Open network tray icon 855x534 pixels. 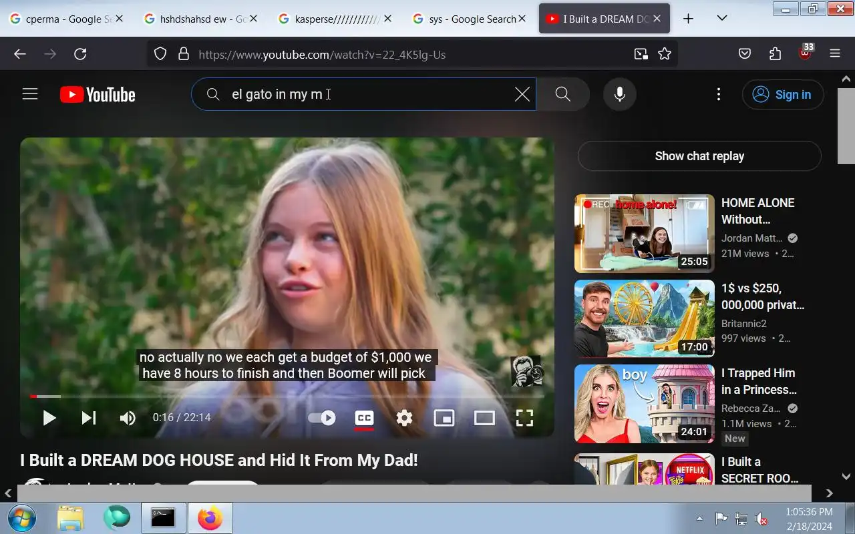(x=741, y=518)
